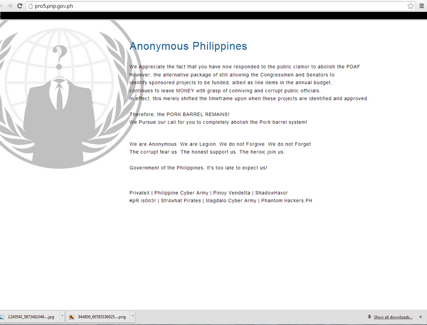
Task: Click the text 'Therefore, the PORK BARREL REMAINS!'
Action: click(179, 114)
